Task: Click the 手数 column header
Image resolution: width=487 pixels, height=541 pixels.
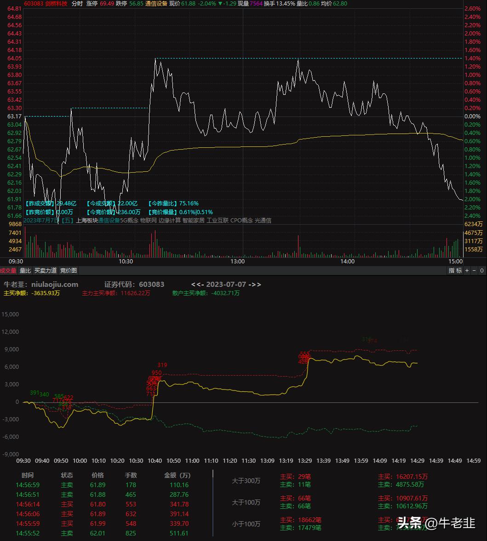Action: 131,475
